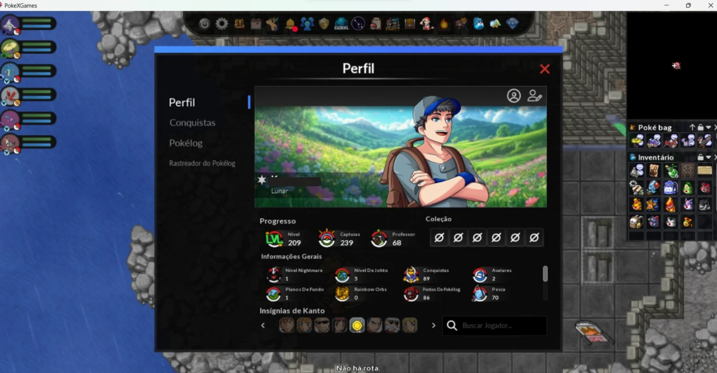The height and width of the screenshot is (373, 717).
Task: Expand the Inventário dropdown arrow
Action: pyautogui.click(x=708, y=157)
